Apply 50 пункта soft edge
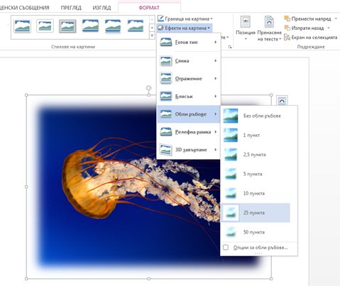The image size is (340, 286). [256, 232]
